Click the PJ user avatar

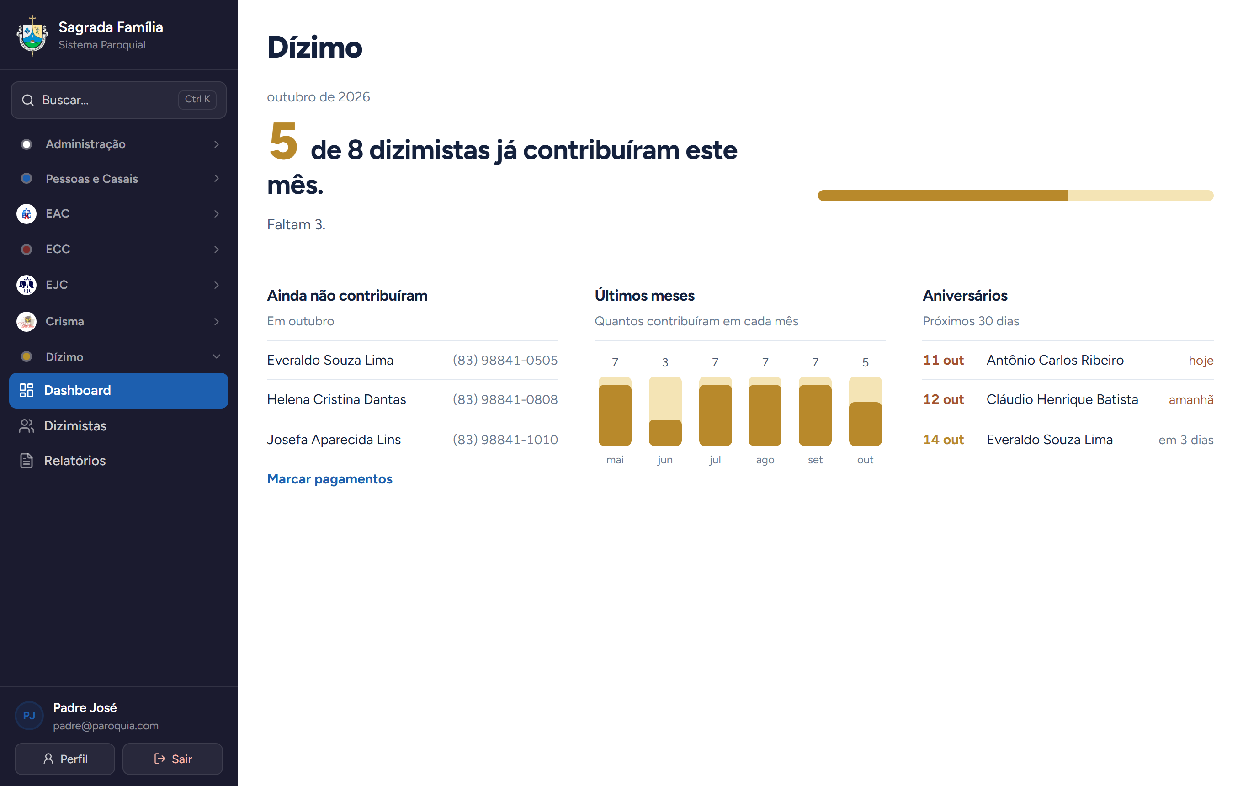(x=29, y=715)
